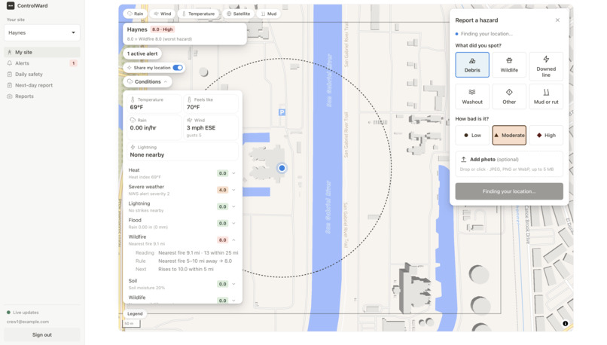Toggle the Wind map layer
607x345 pixels.
coord(162,14)
